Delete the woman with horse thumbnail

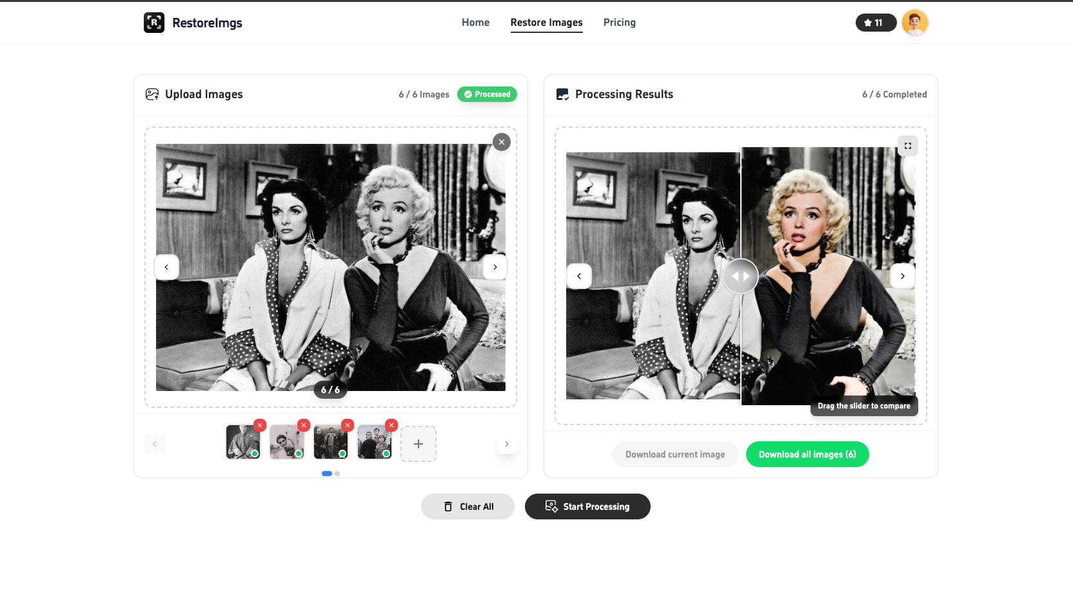(304, 425)
